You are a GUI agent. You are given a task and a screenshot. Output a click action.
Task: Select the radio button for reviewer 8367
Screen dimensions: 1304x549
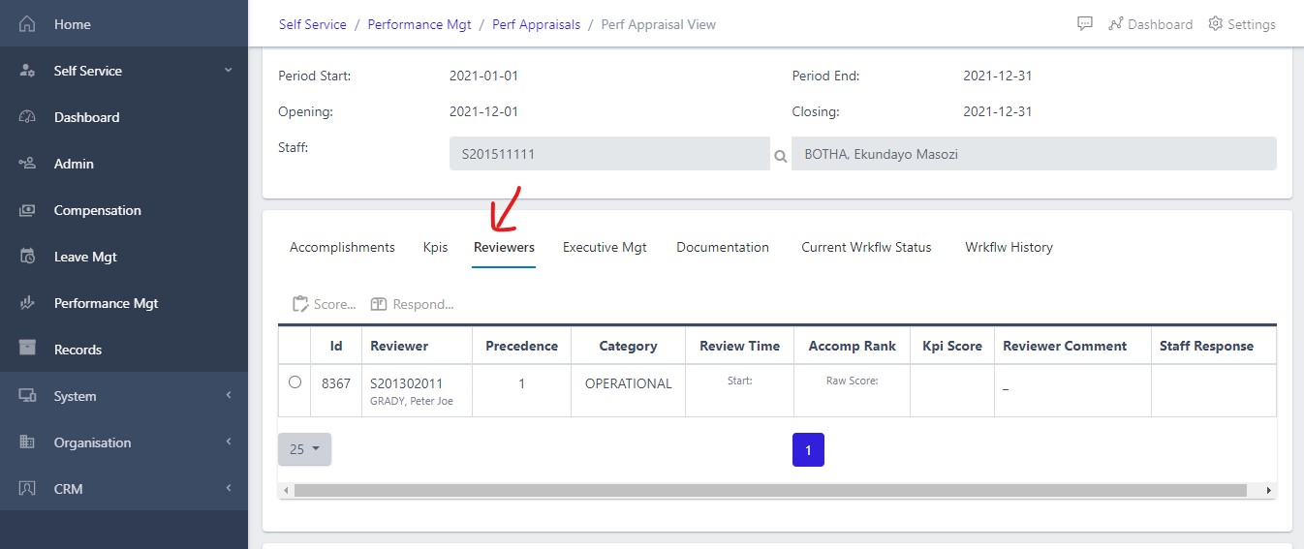point(295,382)
